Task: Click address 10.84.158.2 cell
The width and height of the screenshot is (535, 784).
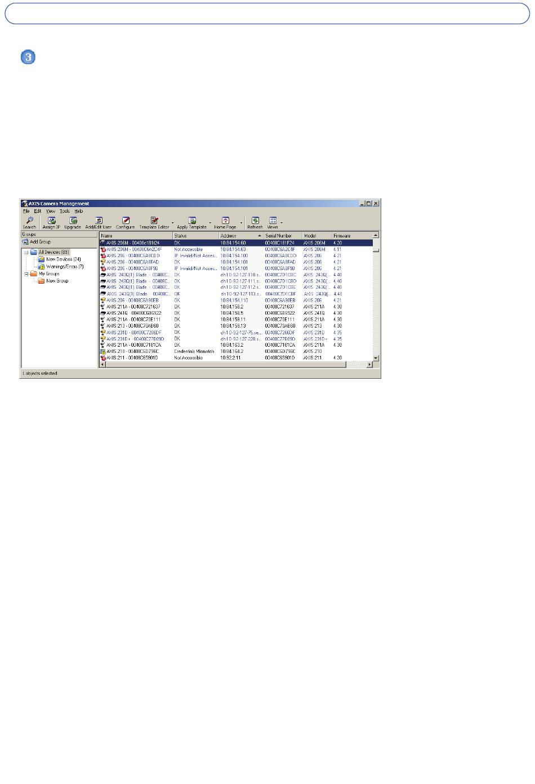Action: click(232, 307)
